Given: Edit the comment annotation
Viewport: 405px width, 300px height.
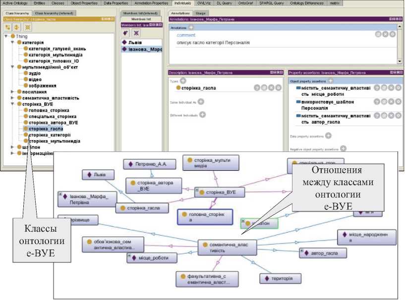Looking at the screenshot, I should (x=392, y=34).
